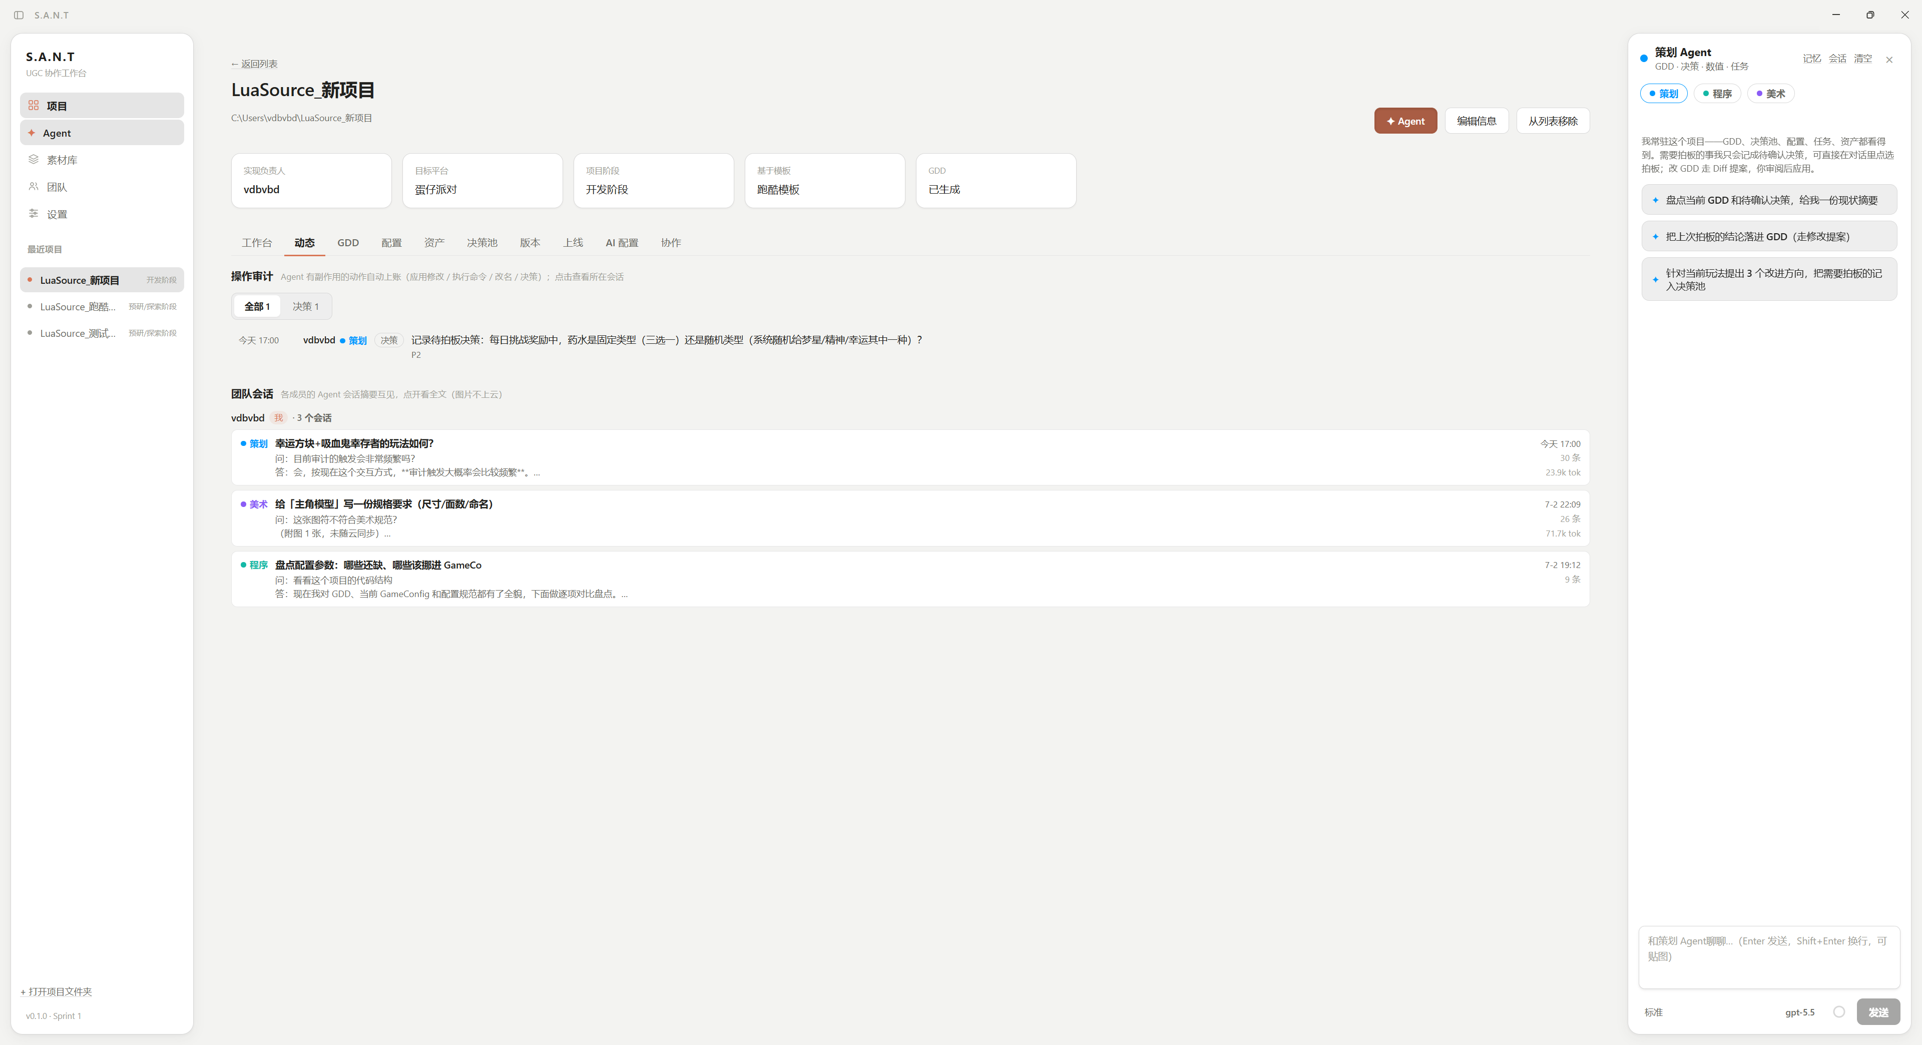Open the 素材库 layers icon in sidebar
Viewport: 1922px width, 1045px height.
point(34,160)
